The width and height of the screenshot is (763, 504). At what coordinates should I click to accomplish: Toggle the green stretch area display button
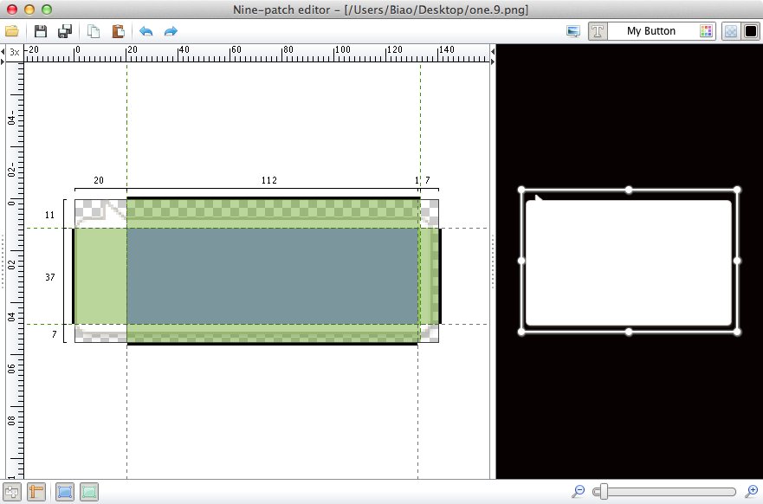point(88,492)
